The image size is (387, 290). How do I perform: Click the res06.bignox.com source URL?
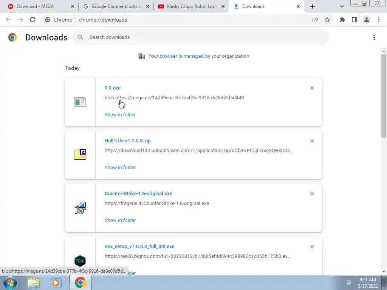point(198,256)
